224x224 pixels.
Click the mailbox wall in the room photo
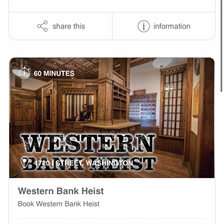(x=143, y=110)
